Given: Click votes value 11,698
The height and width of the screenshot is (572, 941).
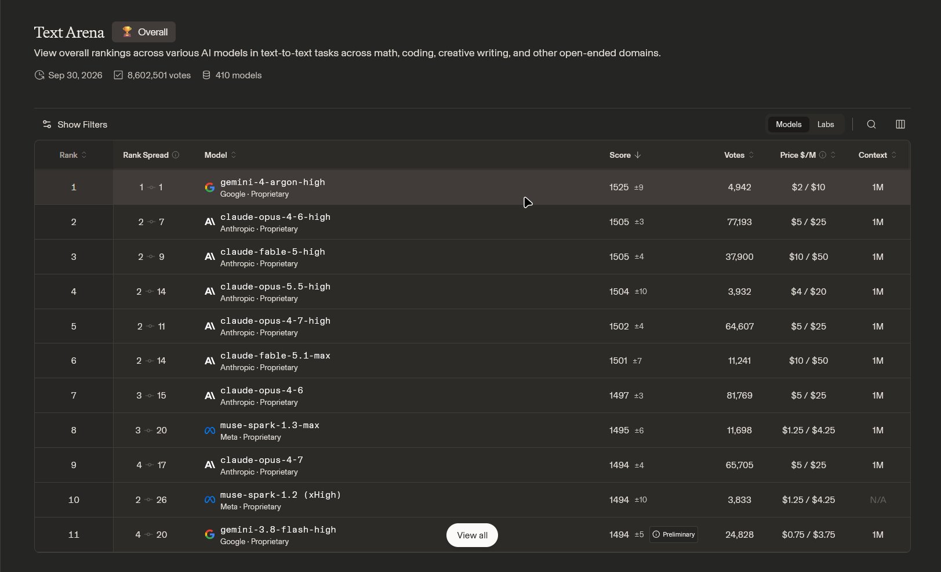Looking at the screenshot, I should (x=739, y=430).
